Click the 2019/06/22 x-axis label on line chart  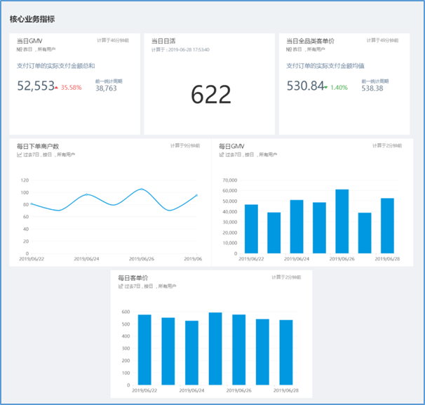[x=32, y=259]
